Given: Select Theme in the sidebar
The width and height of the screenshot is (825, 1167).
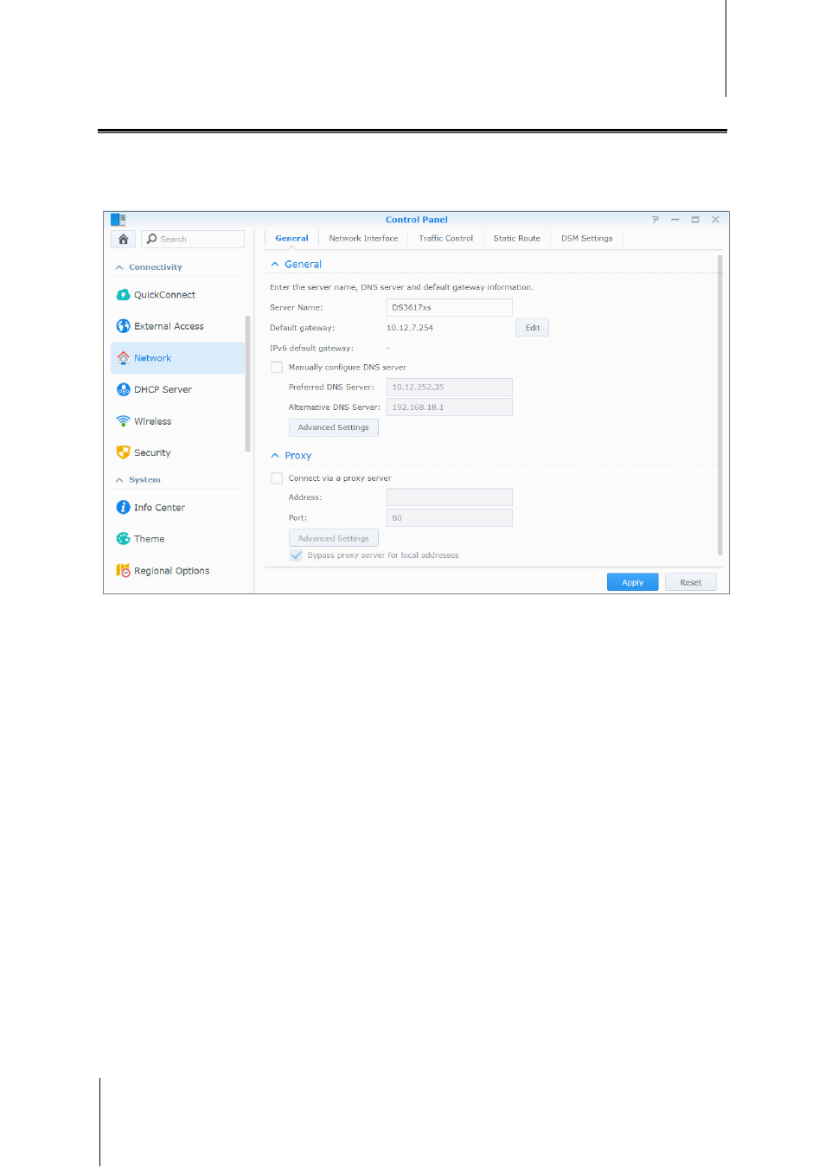Looking at the screenshot, I should pyautogui.click(x=178, y=538).
